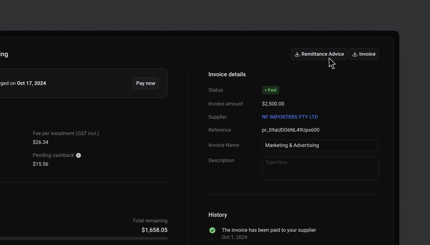Click the Pending cashback info icon
430x245 pixels.
tap(78, 155)
